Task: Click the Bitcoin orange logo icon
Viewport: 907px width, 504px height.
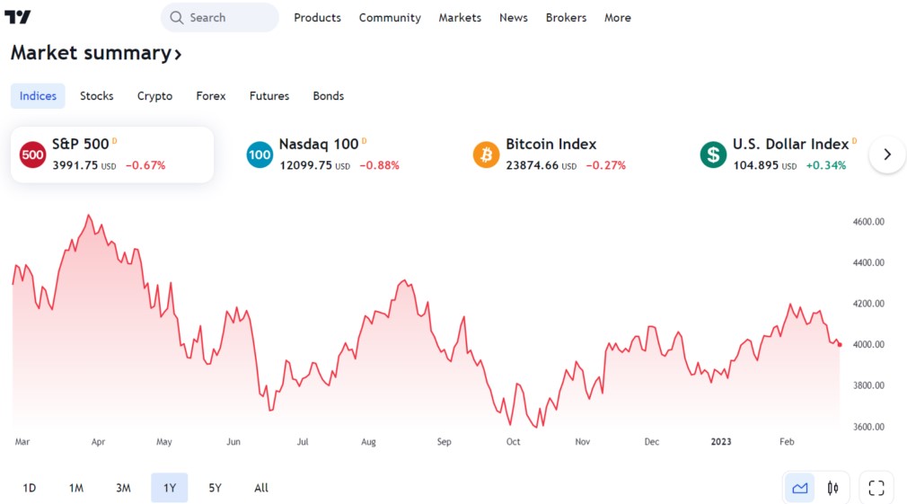Action: 486,155
